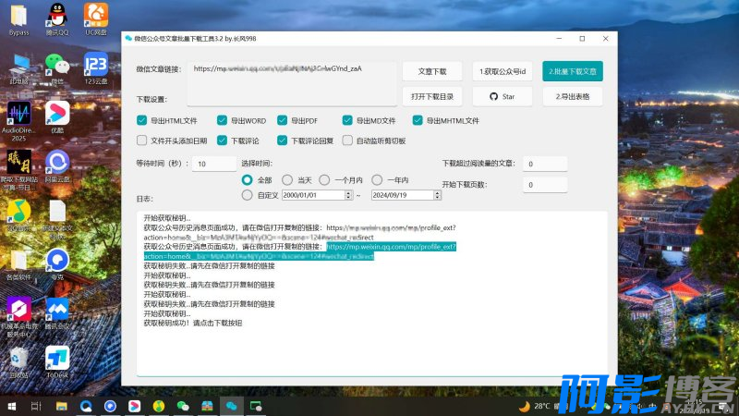739x416 pixels.
Task: Click the 2.导出表格 button
Action: click(573, 96)
